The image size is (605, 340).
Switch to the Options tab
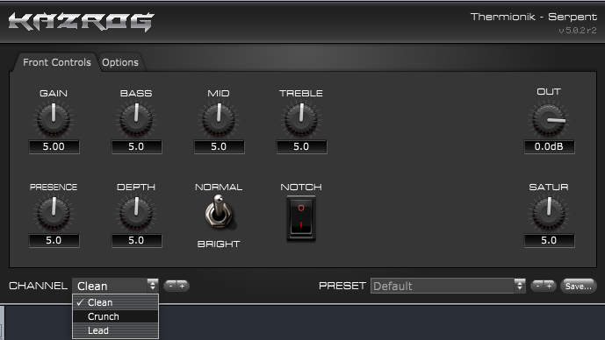120,62
